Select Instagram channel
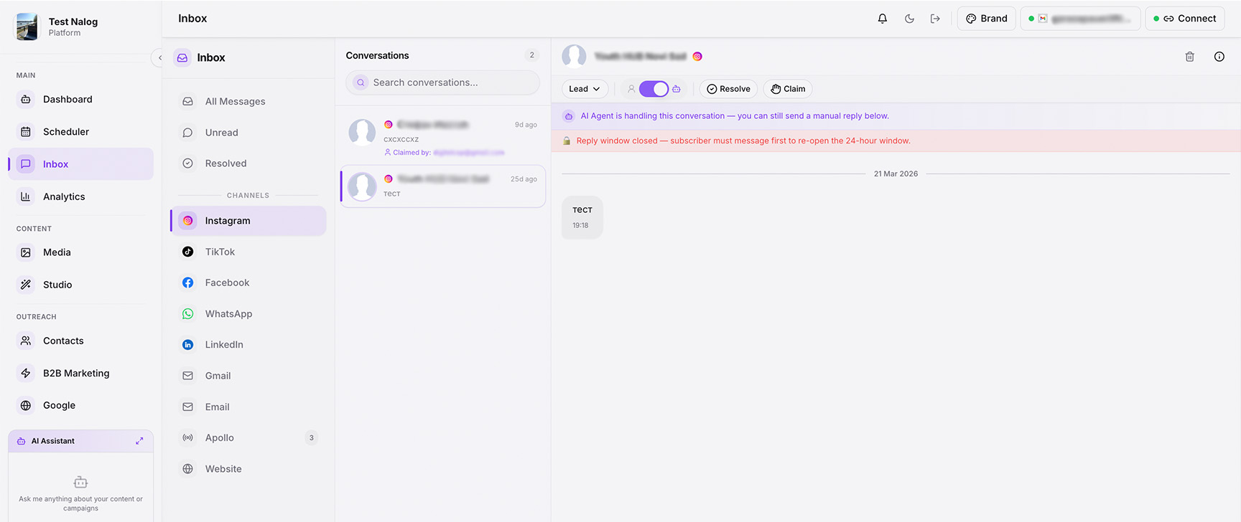This screenshot has width=1241, height=522. point(248,221)
